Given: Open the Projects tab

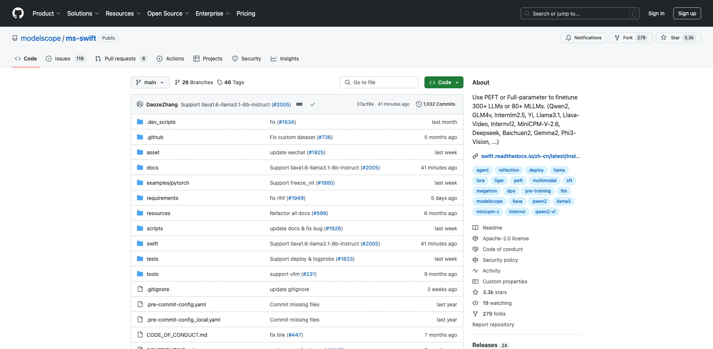Looking at the screenshot, I should tap(208, 59).
